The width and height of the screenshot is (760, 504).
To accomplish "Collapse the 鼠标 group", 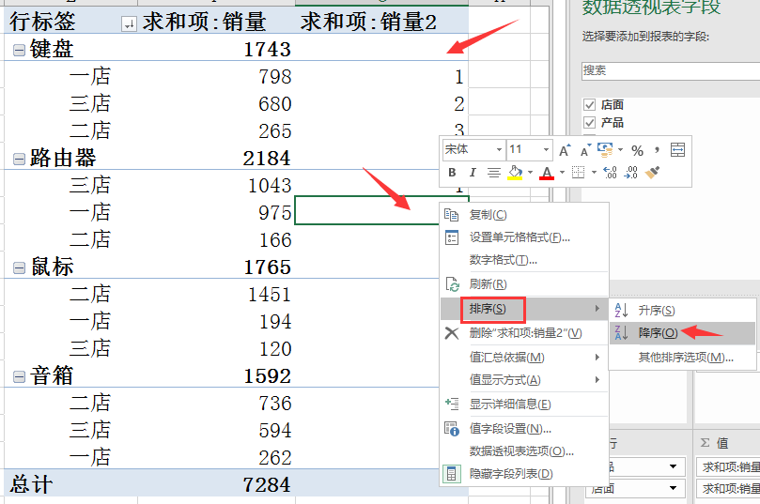I will click(19, 268).
